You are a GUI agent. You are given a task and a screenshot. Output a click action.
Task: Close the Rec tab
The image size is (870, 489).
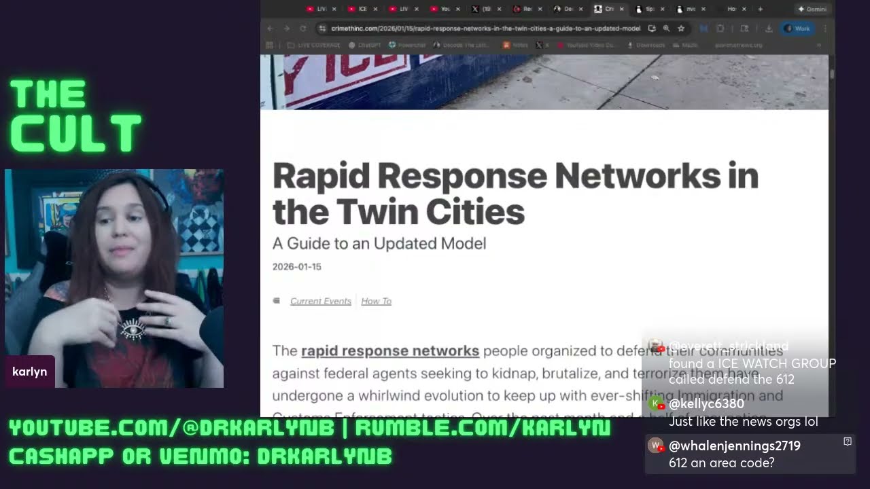pyautogui.click(x=540, y=9)
